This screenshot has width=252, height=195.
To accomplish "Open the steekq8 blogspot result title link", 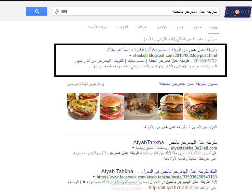I will point(162,50).
